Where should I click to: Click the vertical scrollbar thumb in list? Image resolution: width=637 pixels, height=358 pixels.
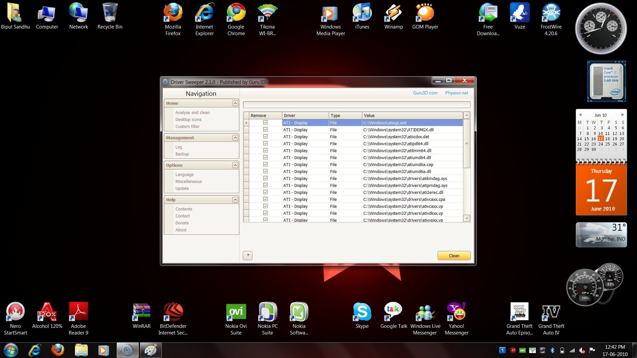466,144
